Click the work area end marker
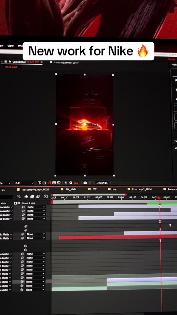177x315 pixels. tap(126, 195)
